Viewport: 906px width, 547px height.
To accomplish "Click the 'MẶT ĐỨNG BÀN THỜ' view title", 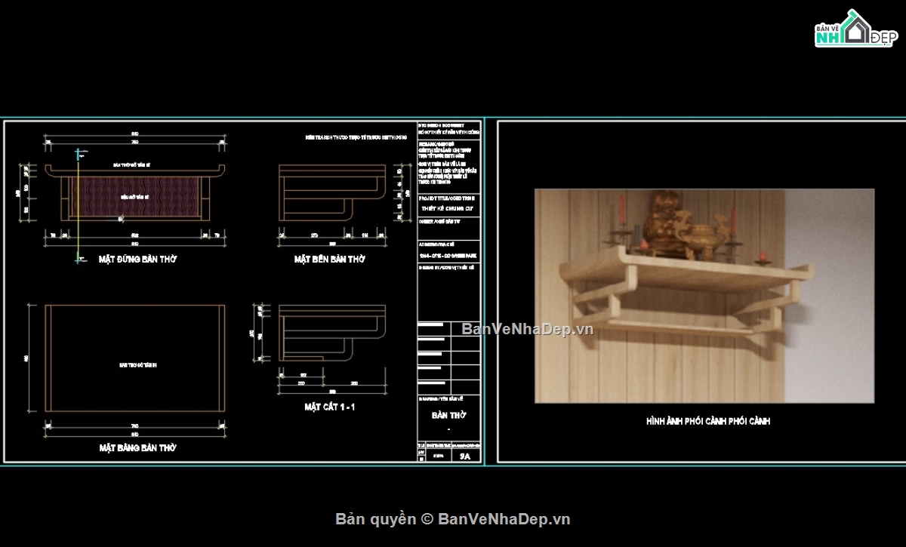I will click(x=137, y=259).
